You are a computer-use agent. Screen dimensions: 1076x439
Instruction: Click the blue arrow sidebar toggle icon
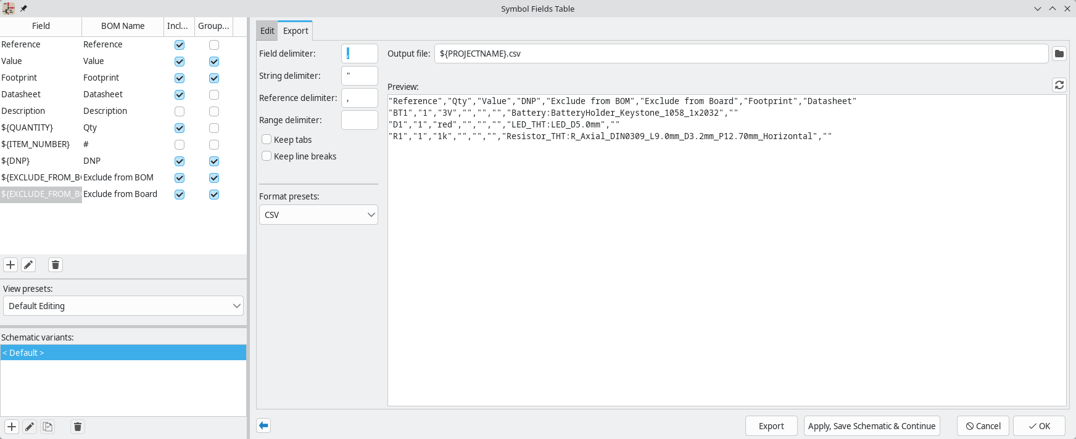[x=263, y=425]
